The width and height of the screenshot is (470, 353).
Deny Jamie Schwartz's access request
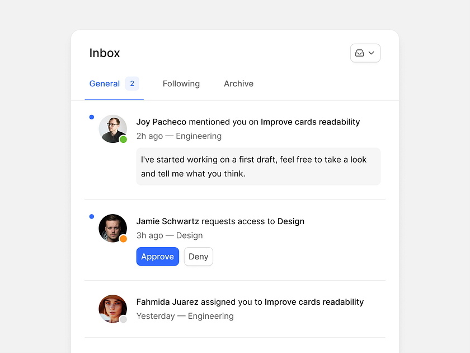(x=198, y=256)
